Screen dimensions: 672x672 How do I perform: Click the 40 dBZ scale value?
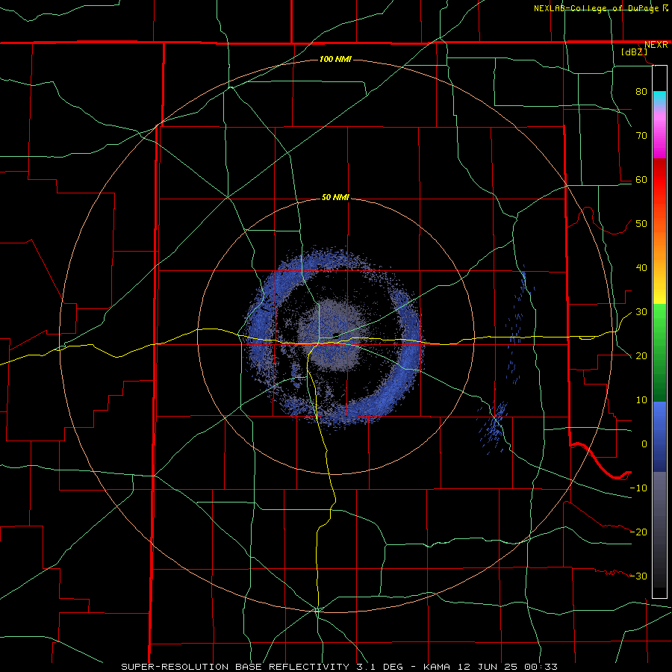[x=641, y=268]
